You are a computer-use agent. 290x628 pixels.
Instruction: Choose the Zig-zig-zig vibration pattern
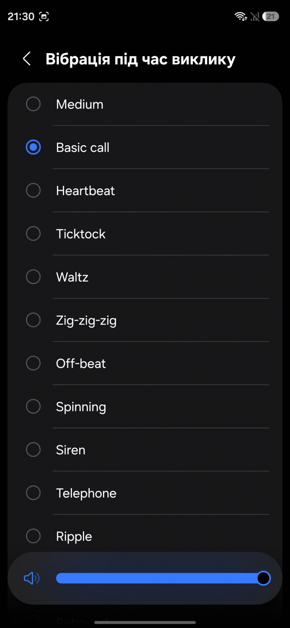[x=86, y=320]
